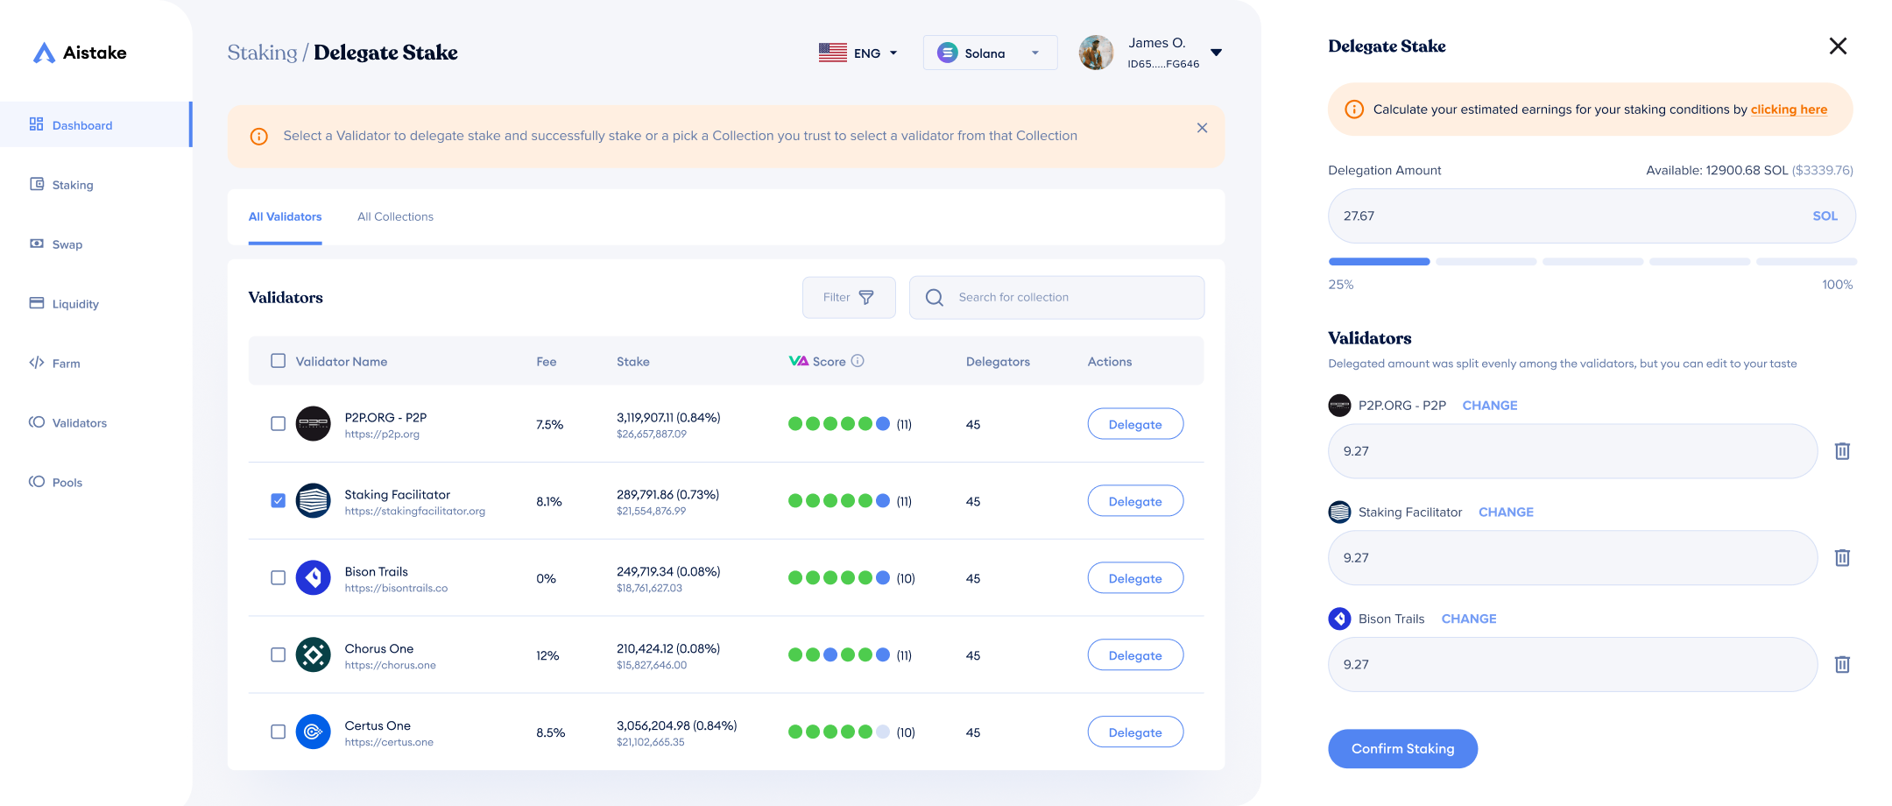Change Bison Trails validator in panel
The width and height of the screenshot is (1892, 806).
tap(1469, 619)
